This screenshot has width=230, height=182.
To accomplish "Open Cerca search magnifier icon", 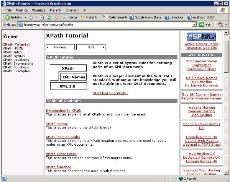I will 65,17.
